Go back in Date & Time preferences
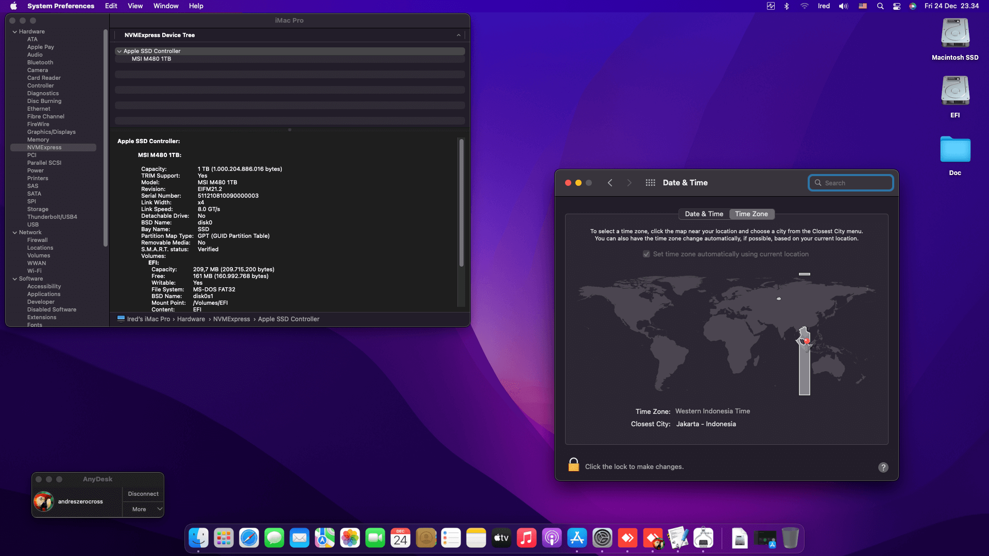 coord(610,183)
